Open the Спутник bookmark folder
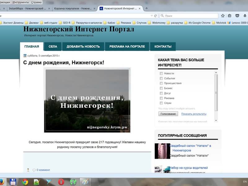Image resolution: width=248 pixels, height=186 pixels. coord(139,23)
